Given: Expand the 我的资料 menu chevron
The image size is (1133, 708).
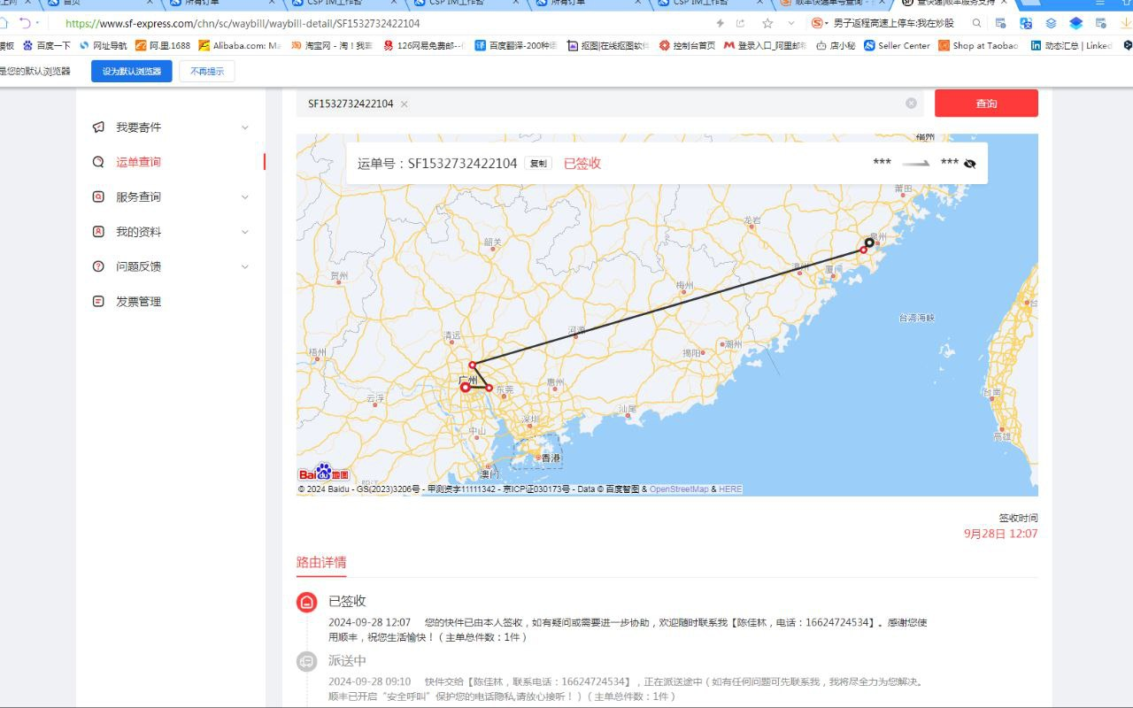Looking at the screenshot, I should tap(245, 232).
